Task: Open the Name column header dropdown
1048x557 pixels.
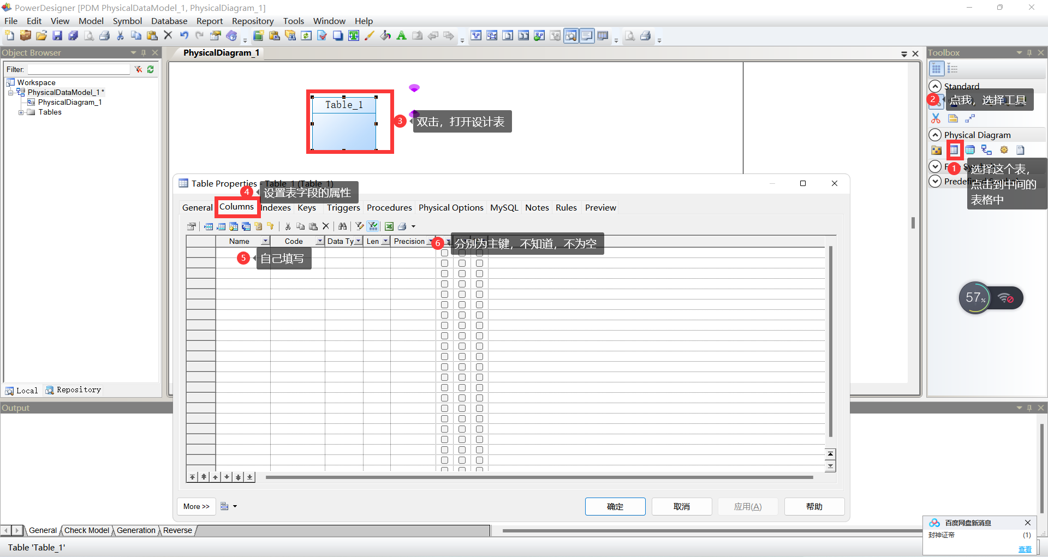Action: [x=265, y=241]
